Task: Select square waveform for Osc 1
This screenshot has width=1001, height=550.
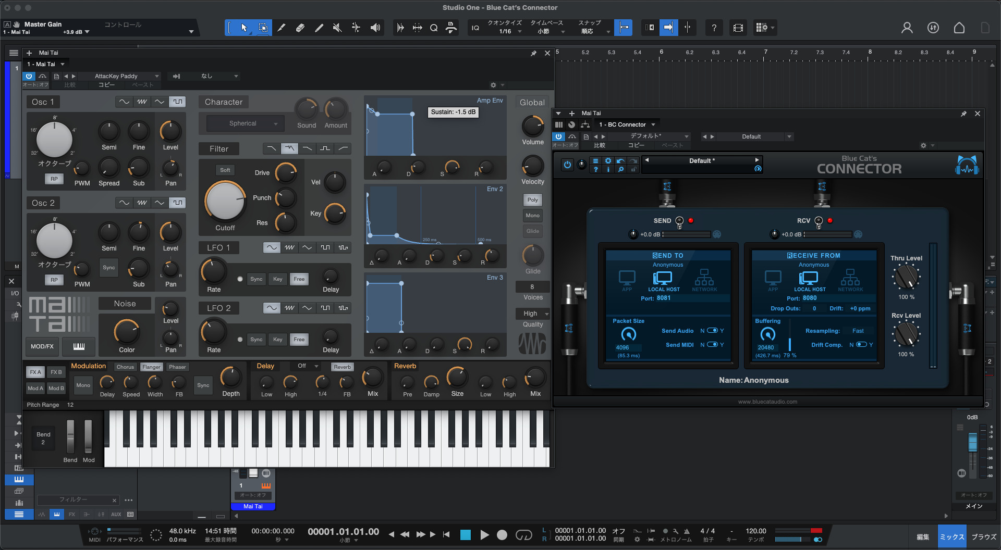Action: coord(178,102)
